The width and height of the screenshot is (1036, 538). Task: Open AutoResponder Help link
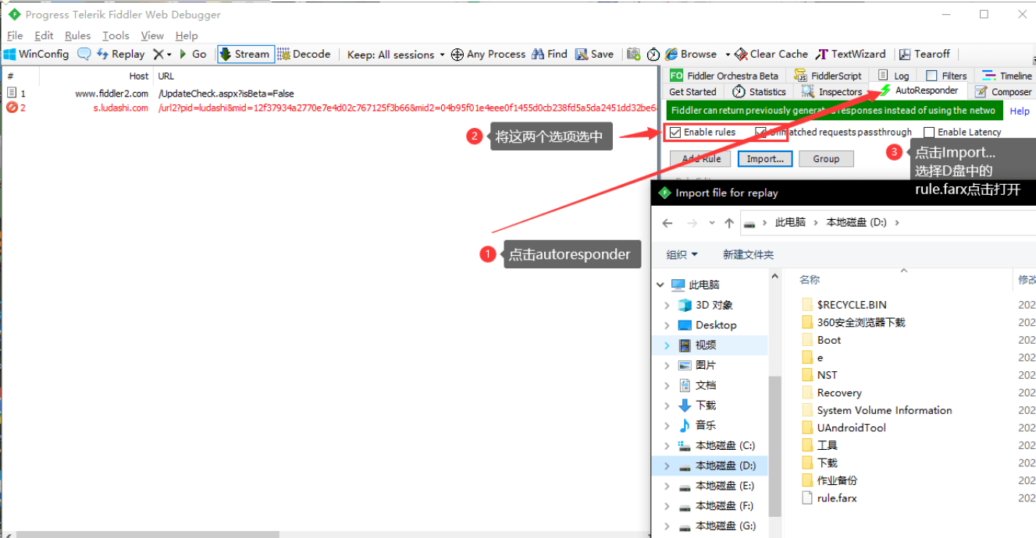(x=1020, y=111)
